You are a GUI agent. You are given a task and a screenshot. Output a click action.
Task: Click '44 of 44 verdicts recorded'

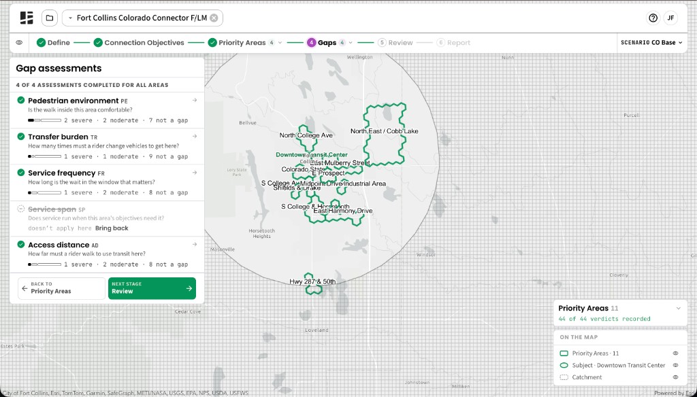pyautogui.click(x=604, y=319)
